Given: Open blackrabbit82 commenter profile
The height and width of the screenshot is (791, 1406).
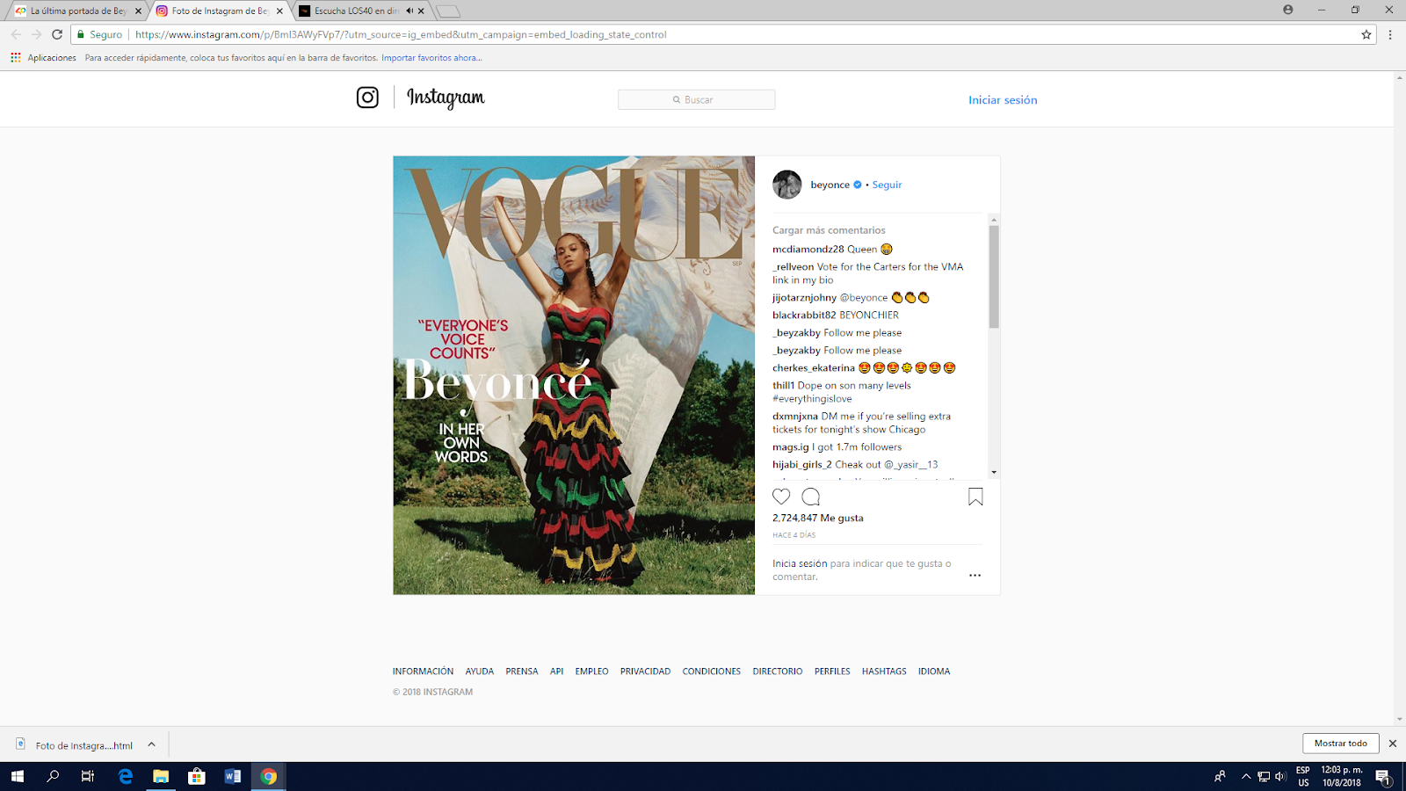Looking at the screenshot, I should pos(804,315).
